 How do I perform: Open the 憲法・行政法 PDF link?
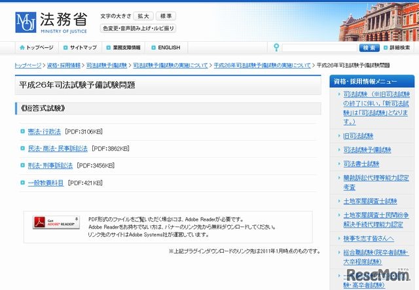45,132
